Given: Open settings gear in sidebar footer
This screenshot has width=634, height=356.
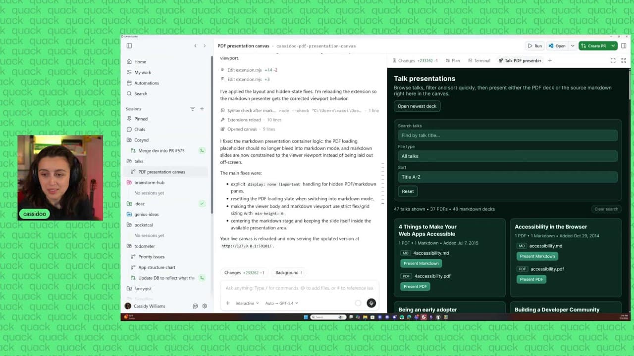Looking at the screenshot, I should point(205,306).
